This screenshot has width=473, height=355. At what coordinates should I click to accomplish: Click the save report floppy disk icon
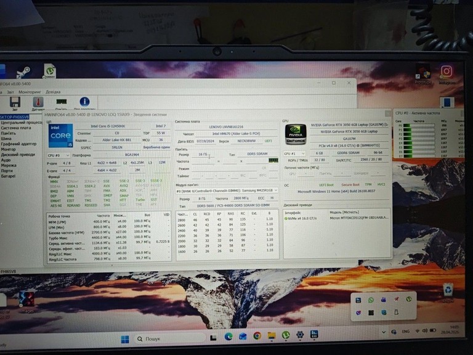point(15,102)
